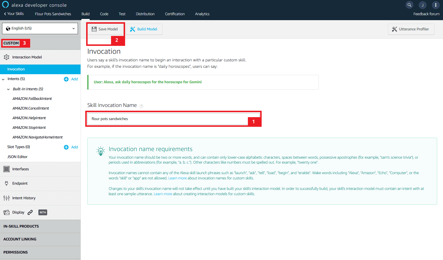The image size is (443, 260).
Task: Click the Build Model button
Action: 144,29
